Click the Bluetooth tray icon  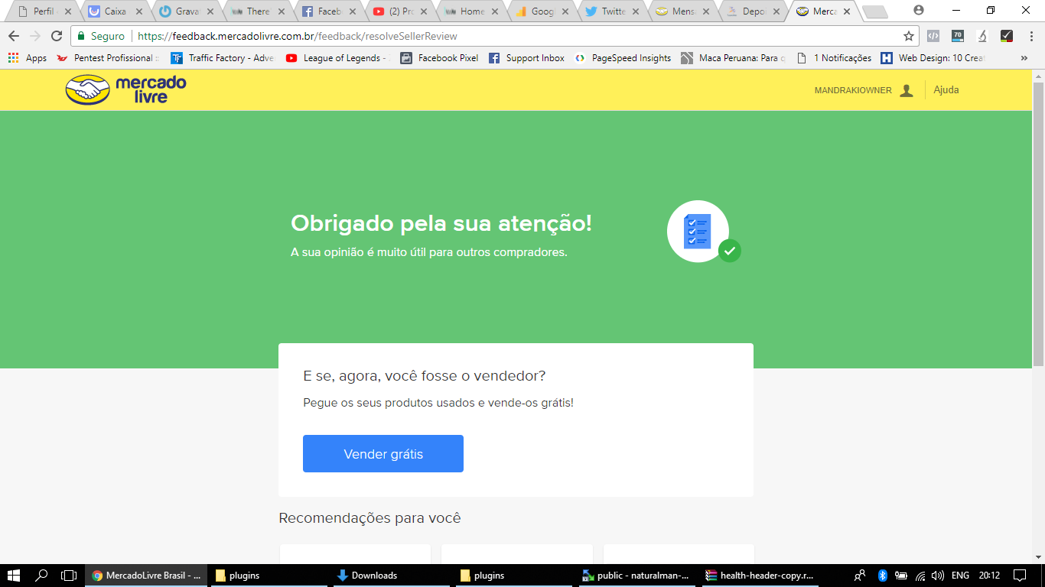(x=882, y=576)
